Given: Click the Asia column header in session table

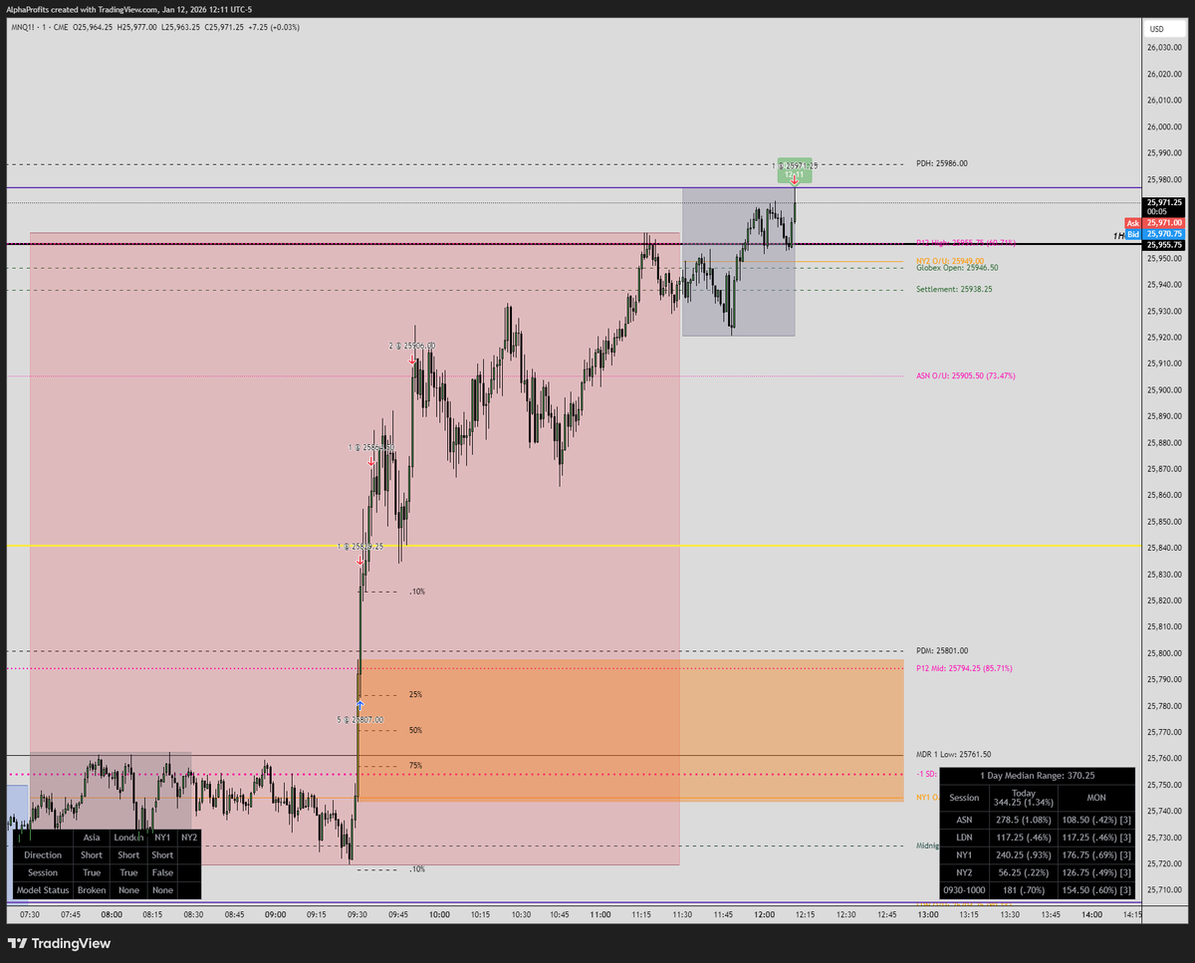Looking at the screenshot, I should click(92, 838).
